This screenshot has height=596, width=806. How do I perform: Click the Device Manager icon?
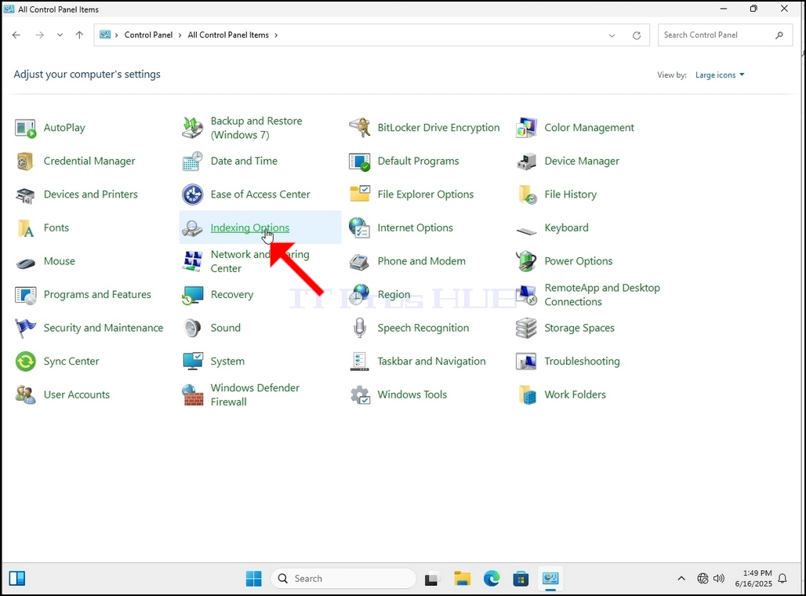526,162
